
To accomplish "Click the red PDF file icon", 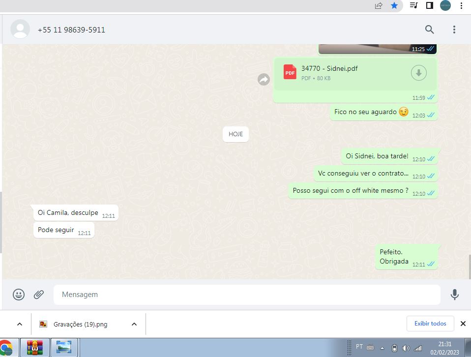I will pyautogui.click(x=290, y=72).
